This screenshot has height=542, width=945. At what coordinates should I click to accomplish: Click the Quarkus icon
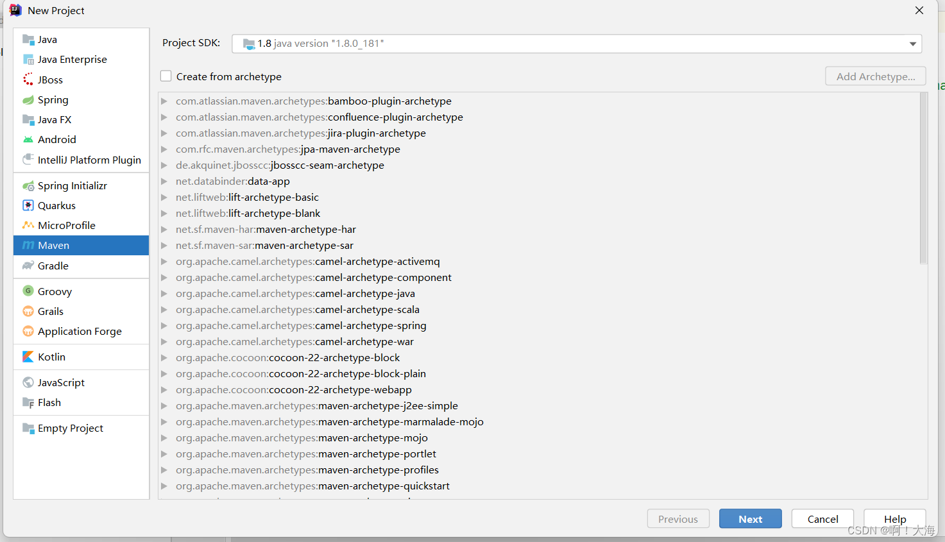[x=28, y=206]
